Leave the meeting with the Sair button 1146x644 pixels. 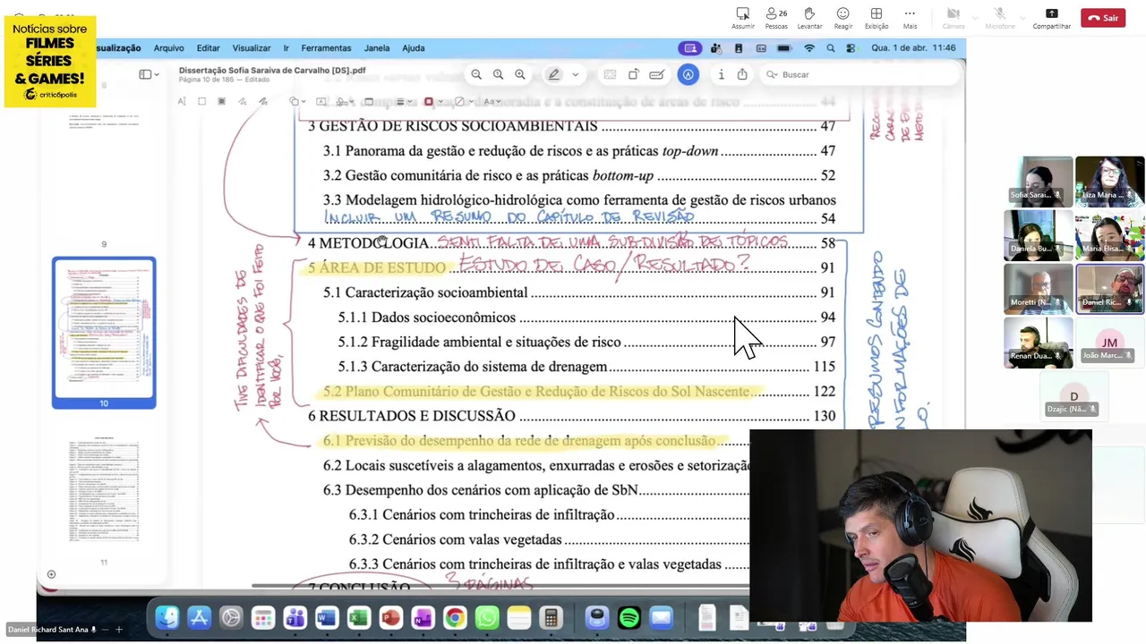1103,18
